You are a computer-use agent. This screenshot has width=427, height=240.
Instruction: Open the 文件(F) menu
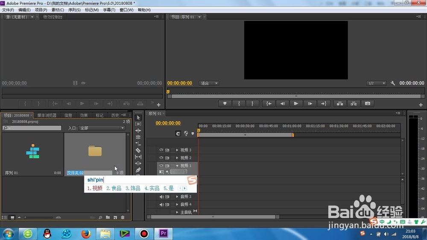click(x=8, y=10)
